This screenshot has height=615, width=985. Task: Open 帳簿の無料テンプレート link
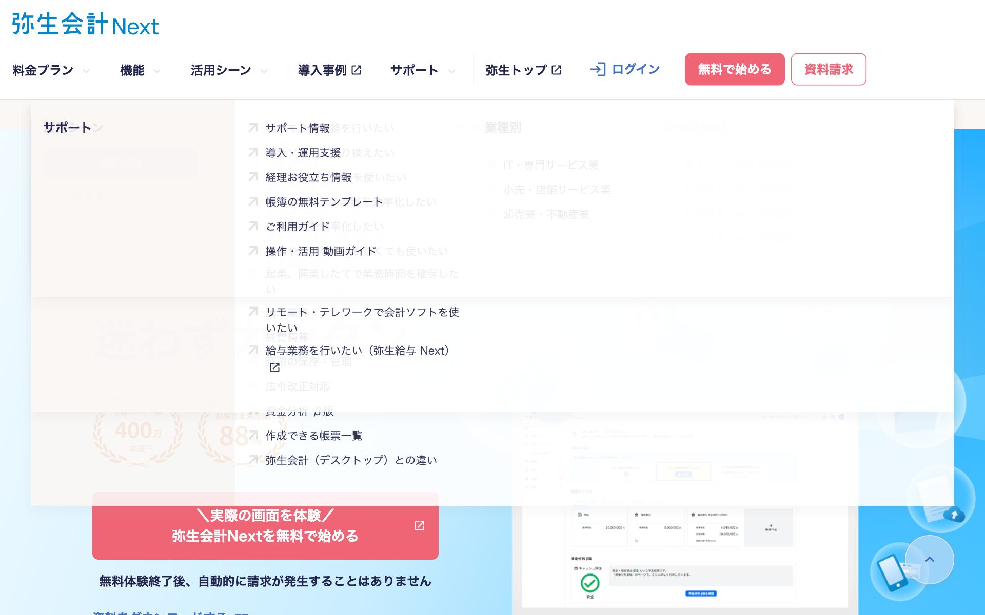[x=324, y=202]
